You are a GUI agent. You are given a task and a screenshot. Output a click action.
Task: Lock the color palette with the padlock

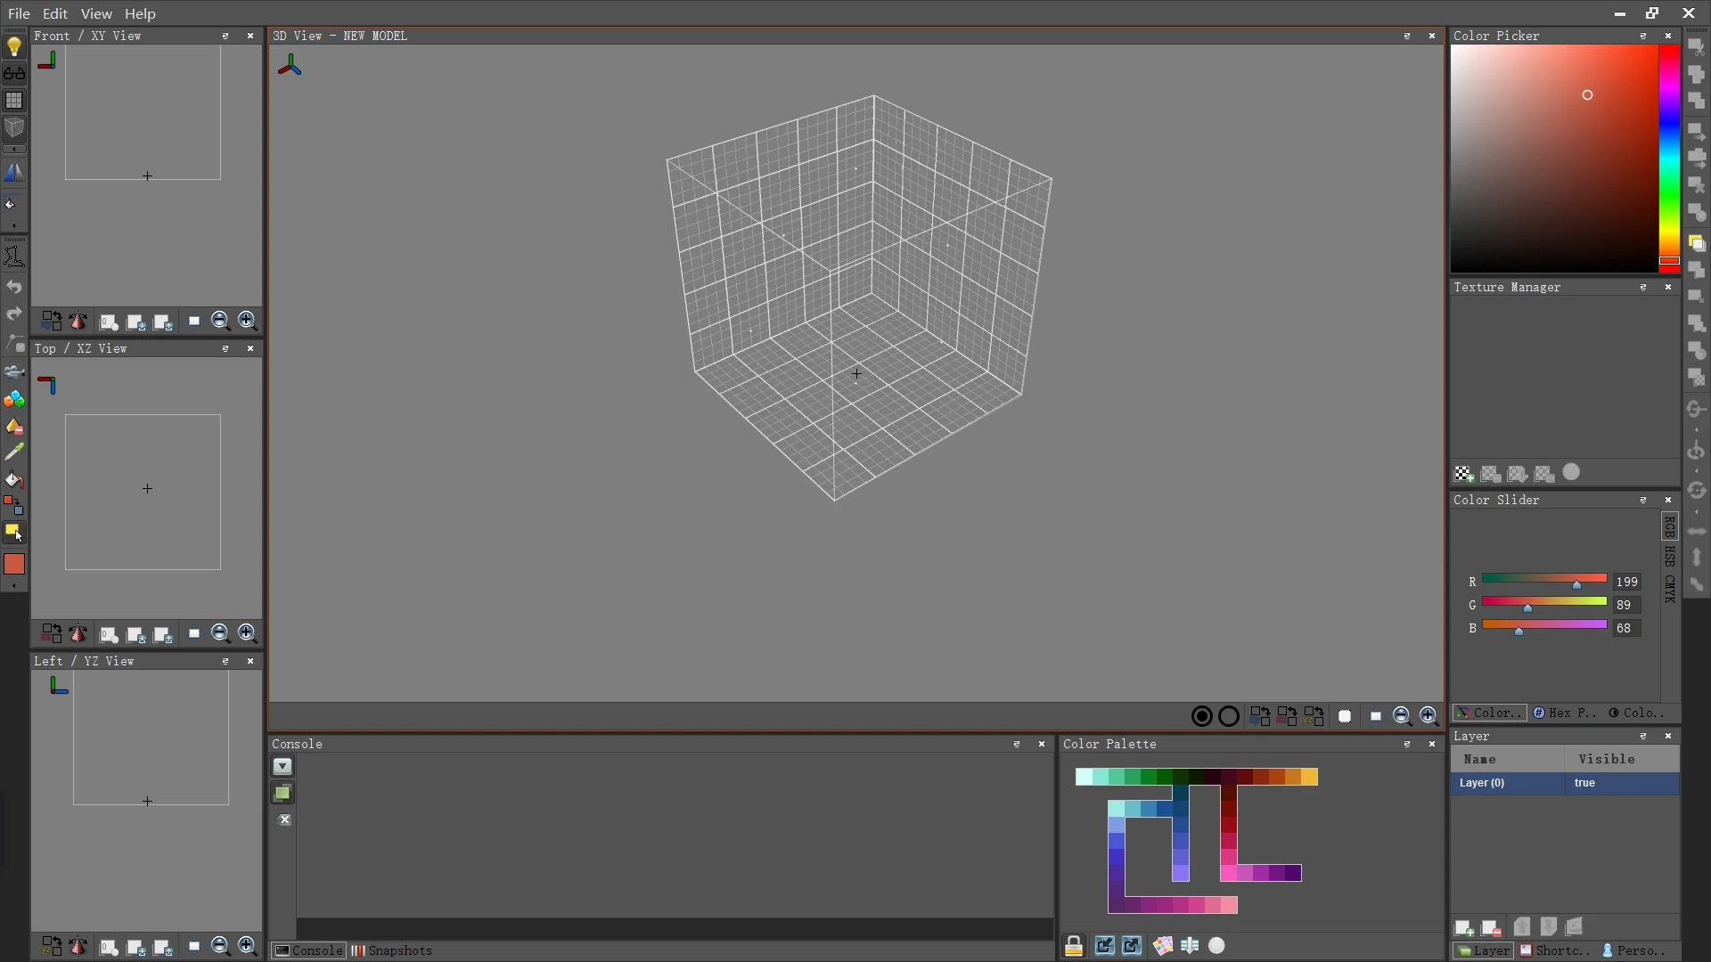pos(1074,945)
